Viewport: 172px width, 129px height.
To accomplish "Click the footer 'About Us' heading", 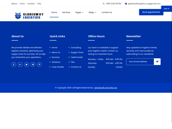I will pos(18,36).
